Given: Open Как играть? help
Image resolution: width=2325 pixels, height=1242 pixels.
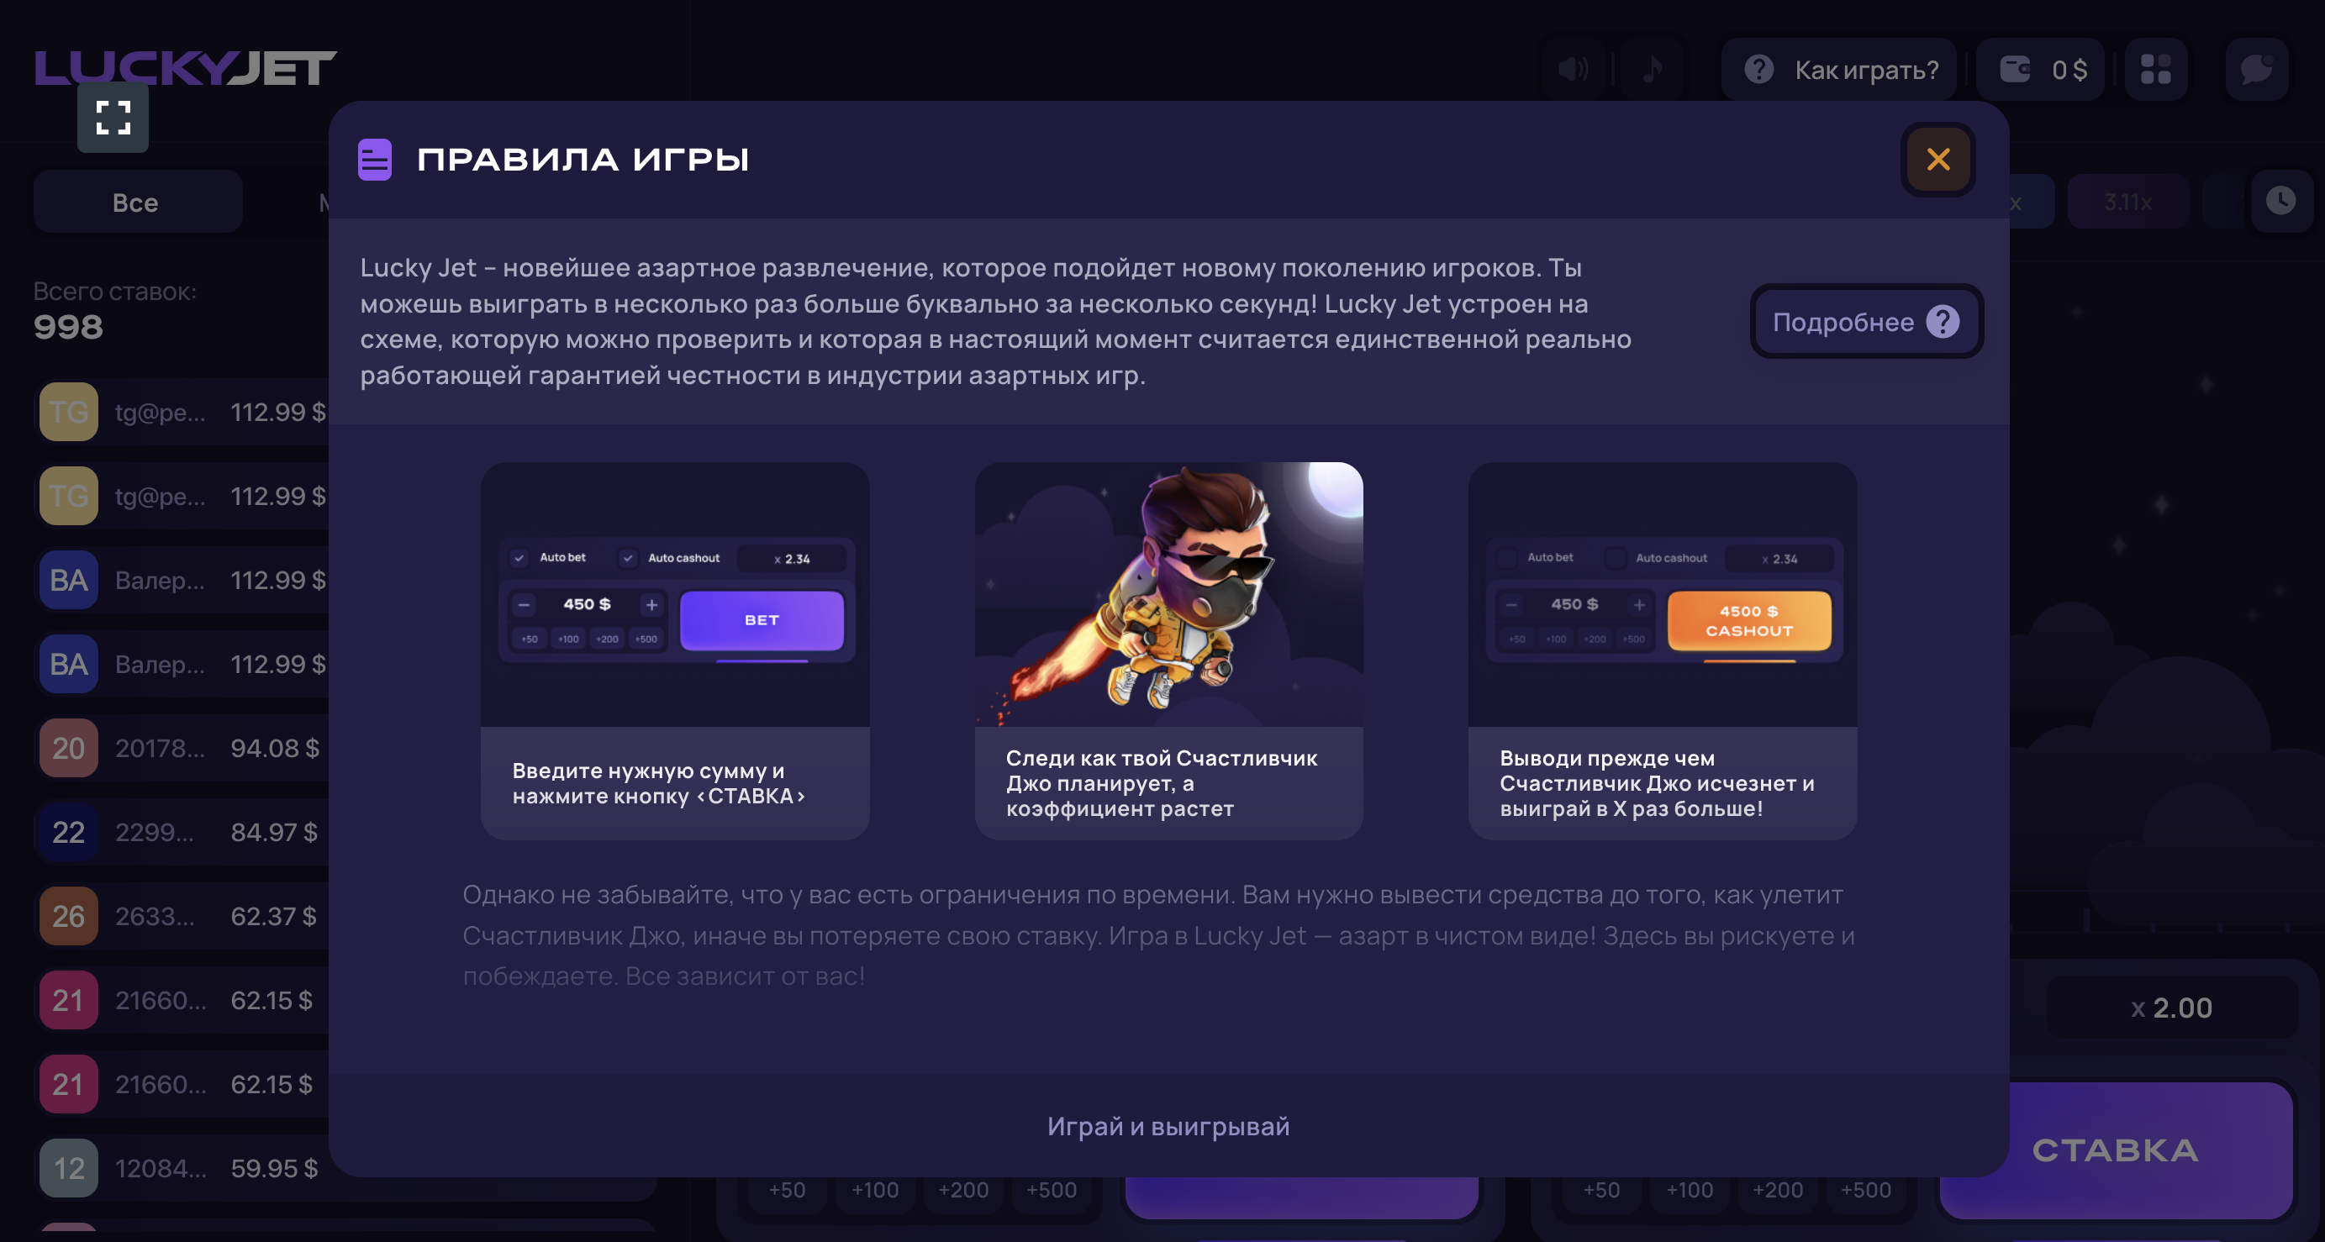Looking at the screenshot, I should (x=1840, y=70).
